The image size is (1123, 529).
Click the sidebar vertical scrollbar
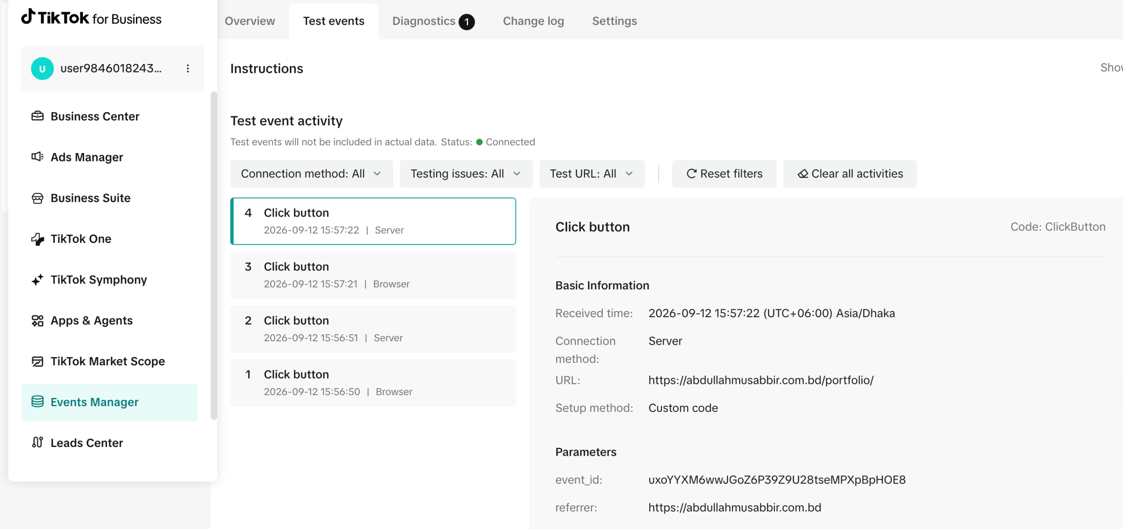tap(214, 255)
